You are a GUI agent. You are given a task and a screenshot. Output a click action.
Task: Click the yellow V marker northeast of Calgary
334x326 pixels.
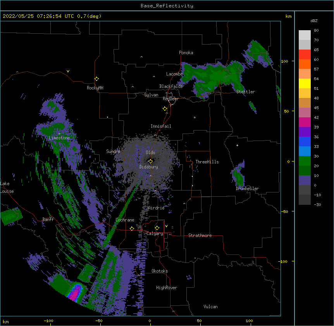(x=166, y=226)
